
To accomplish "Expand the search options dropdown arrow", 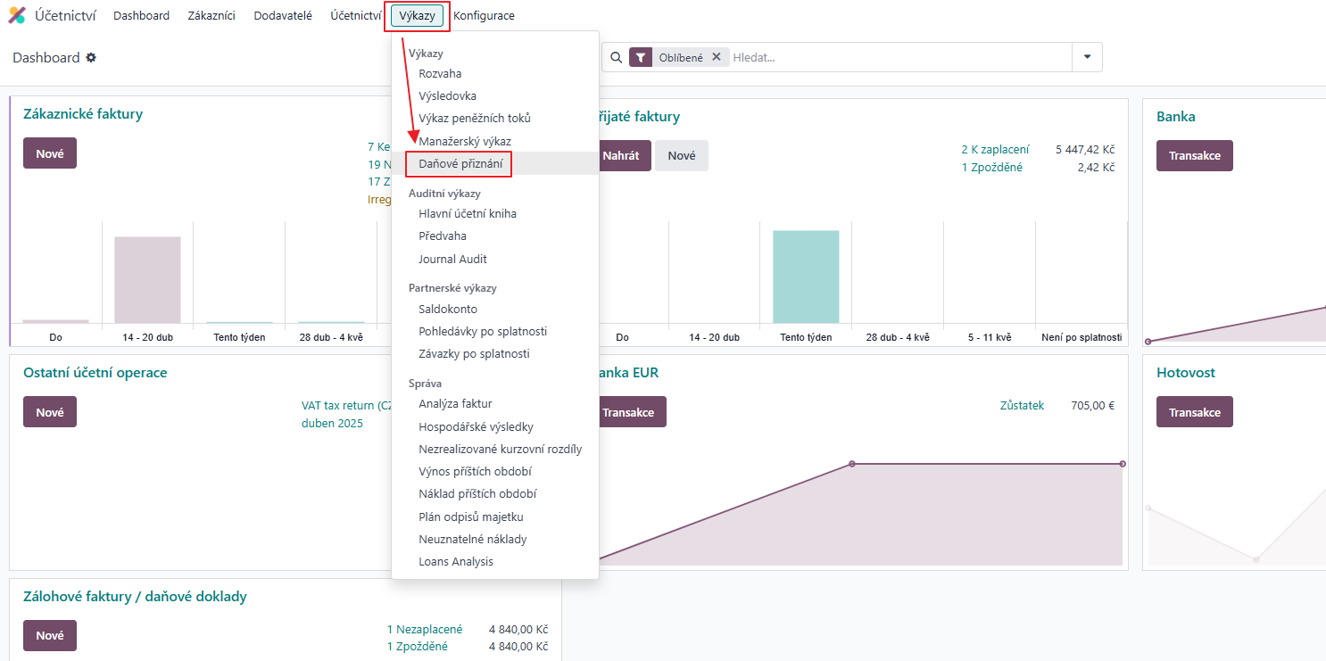I will (1087, 57).
